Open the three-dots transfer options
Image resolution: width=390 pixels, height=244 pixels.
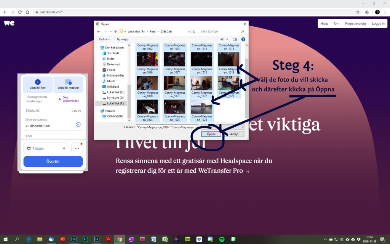(77, 148)
